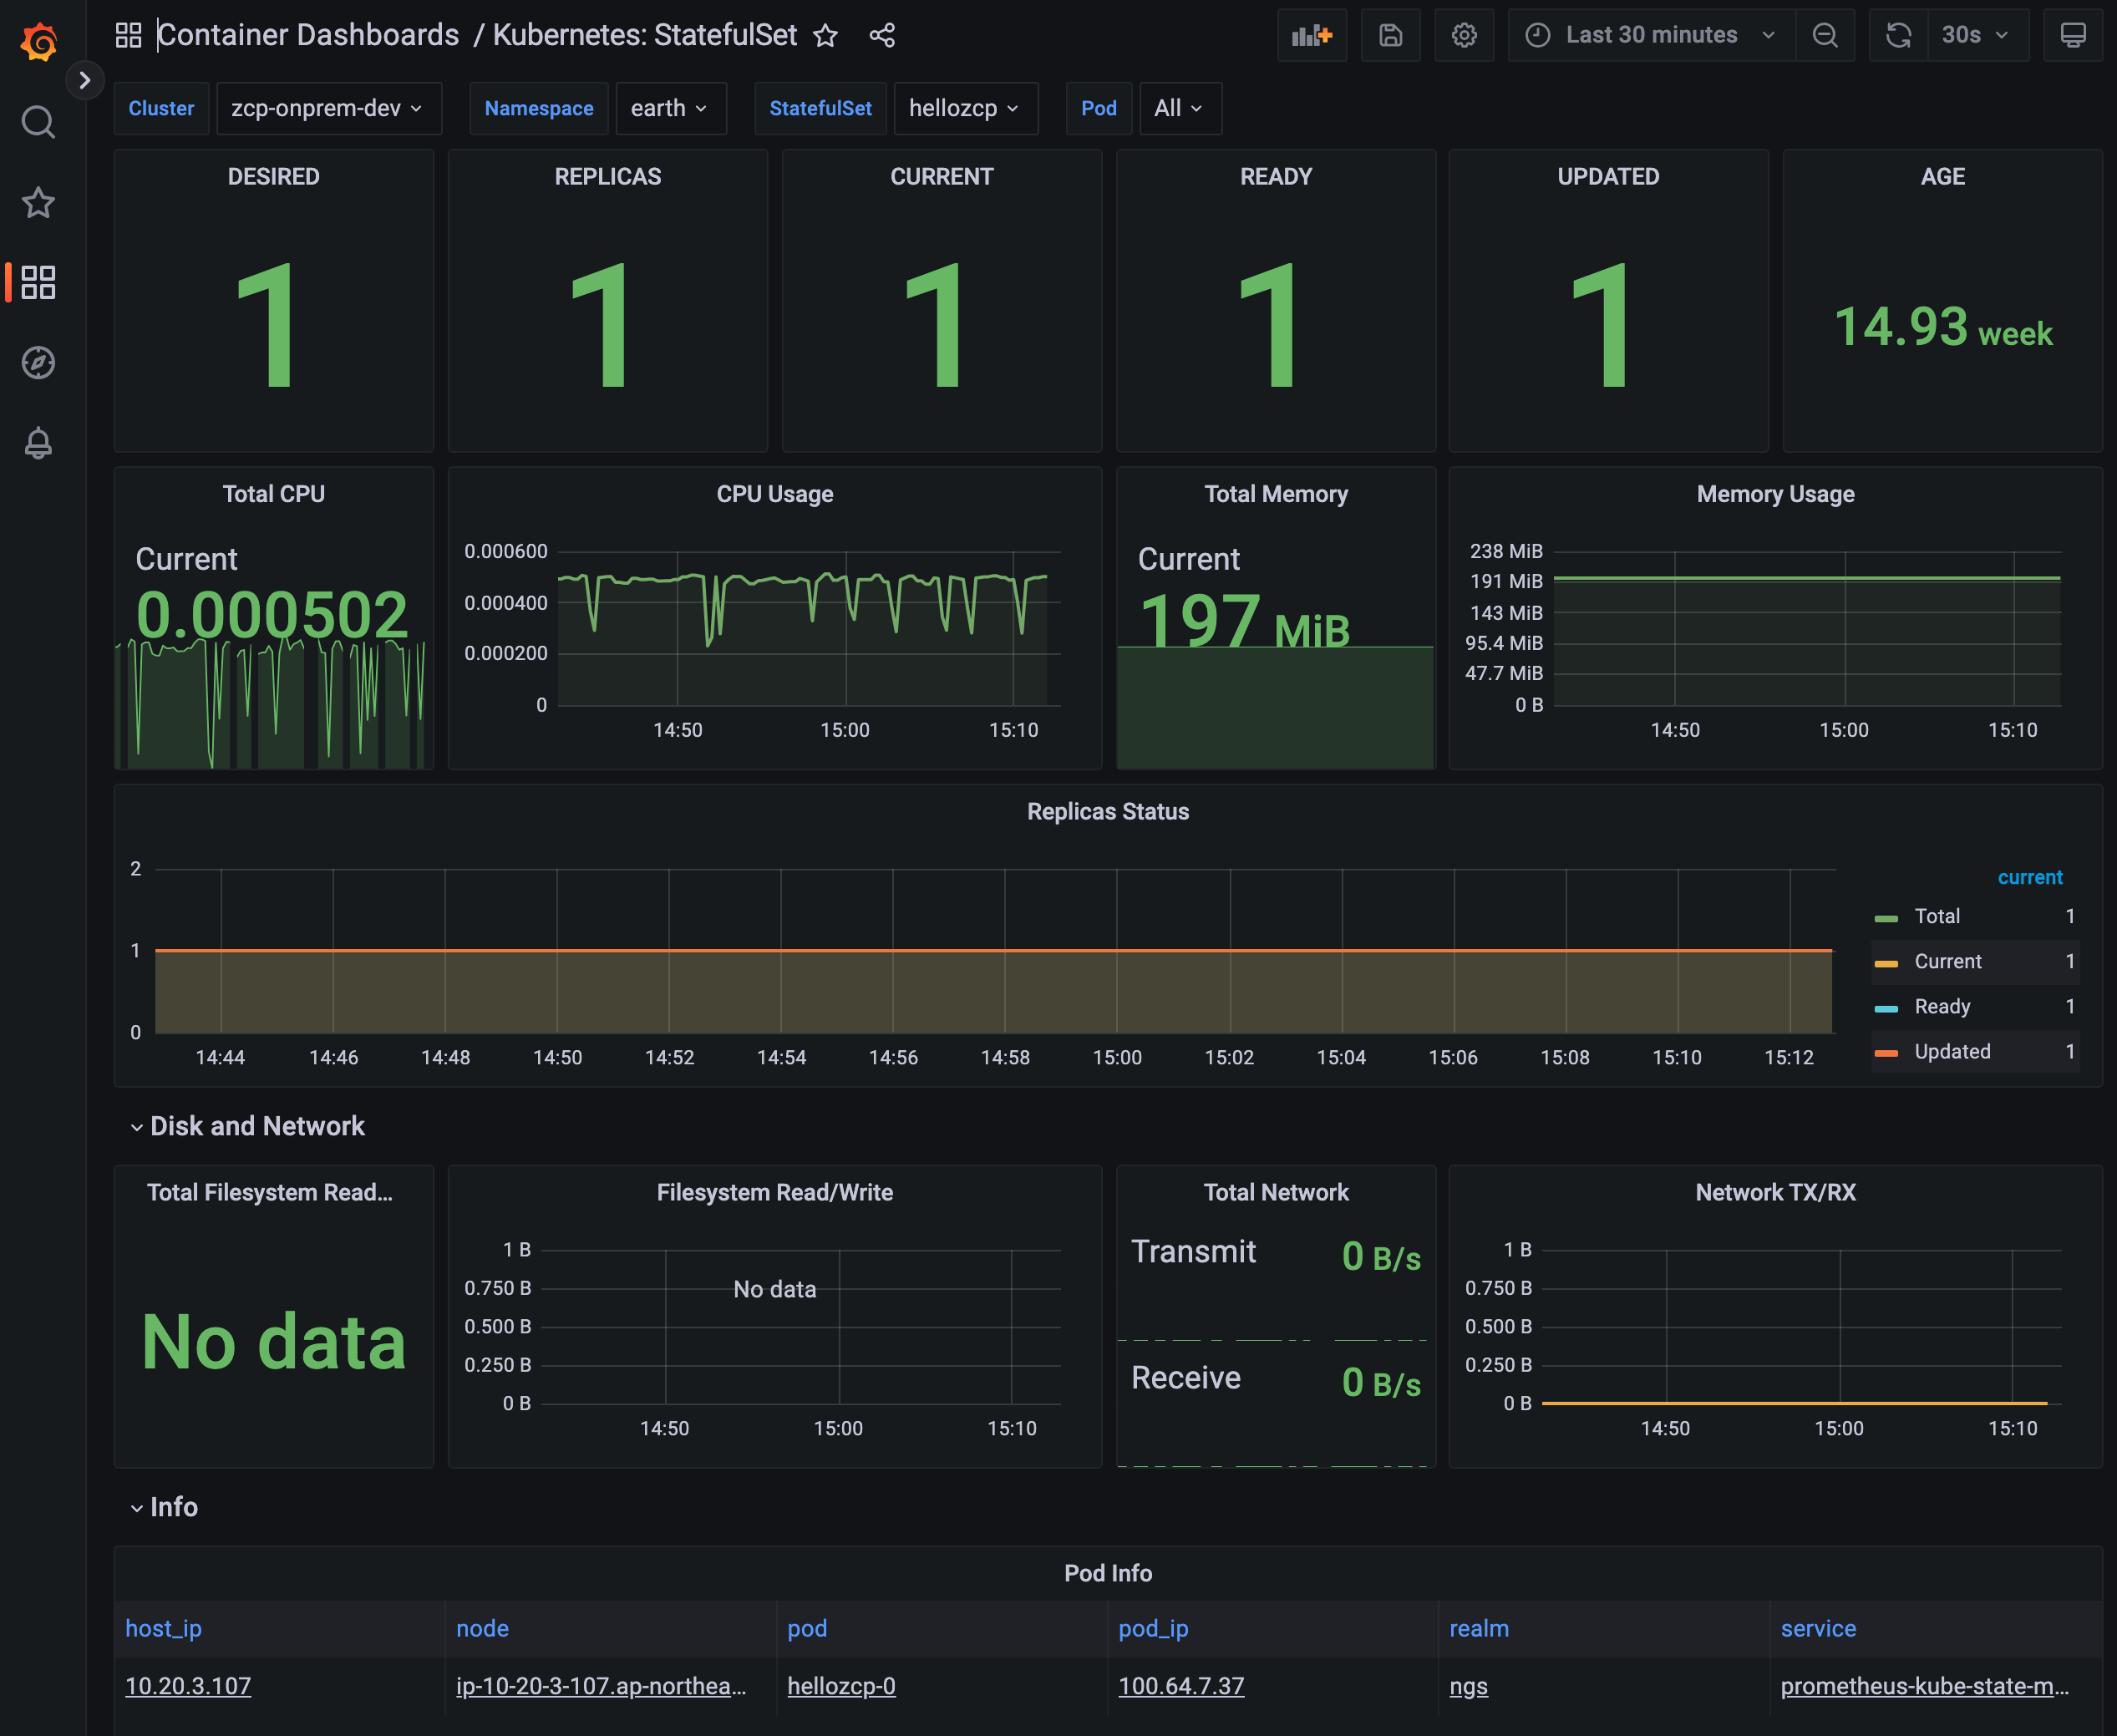Open the Cluster zcp-onprem-dev dropdown
The width and height of the screenshot is (2117, 1736).
[328, 108]
